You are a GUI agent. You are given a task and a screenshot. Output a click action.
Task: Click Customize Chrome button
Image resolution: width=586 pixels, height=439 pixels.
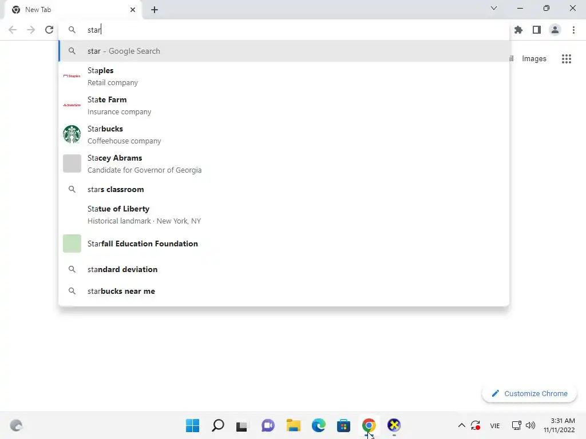529,393
